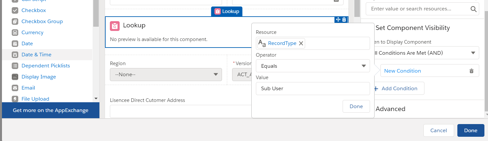Click the blue Done footer button
This screenshot has width=488, height=141.
pyautogui.click(x=470, y=131)
